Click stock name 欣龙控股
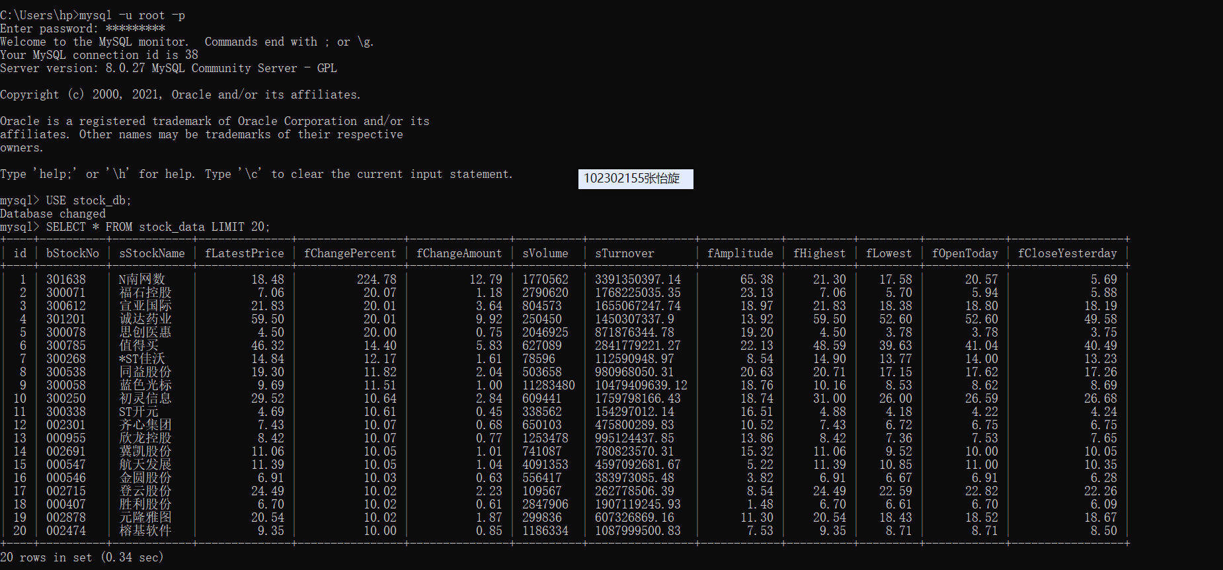Image resolution: width=1223 pixels, height=570 pixels. tap(145, 438)
